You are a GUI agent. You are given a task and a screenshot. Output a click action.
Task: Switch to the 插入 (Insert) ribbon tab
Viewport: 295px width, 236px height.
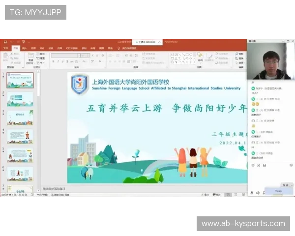[25, 48]
